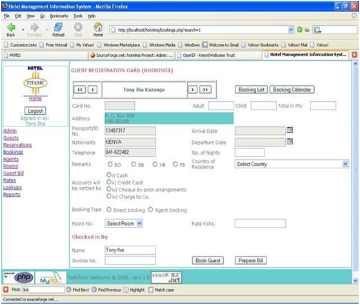Click the Booking Calendar button
The height and width of the screenshot is (305, 360).
pos(292,90)
